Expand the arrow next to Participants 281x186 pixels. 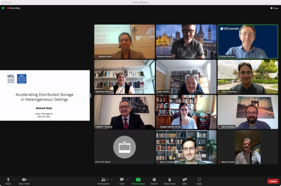tap(112, 179)
